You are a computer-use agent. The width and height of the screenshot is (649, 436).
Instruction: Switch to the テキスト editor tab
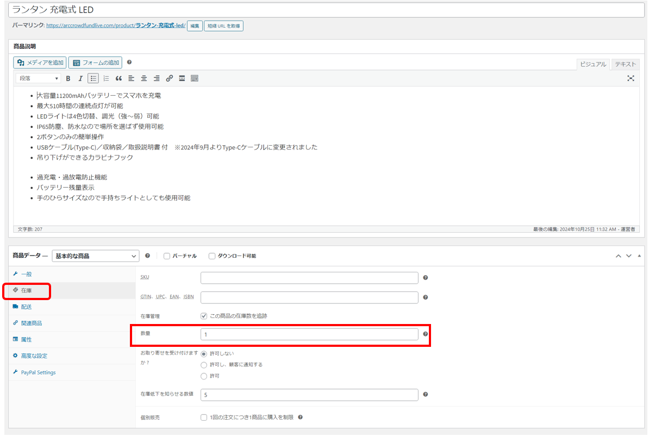625,64
